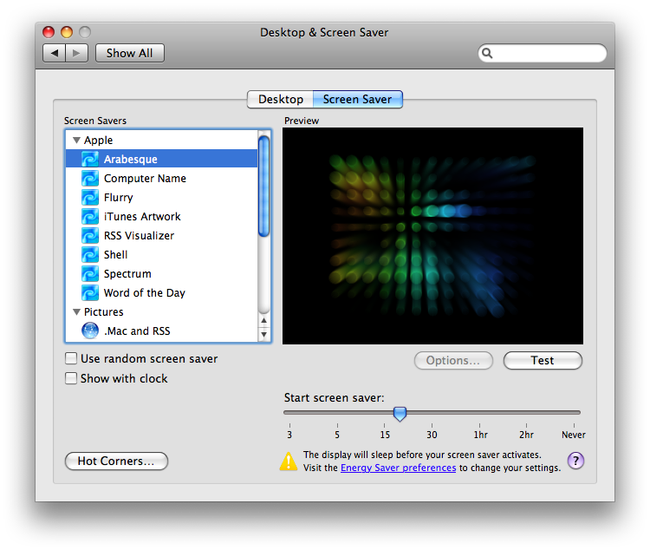
Task: Select Spectrum in the list
Action: click(162, 273)
